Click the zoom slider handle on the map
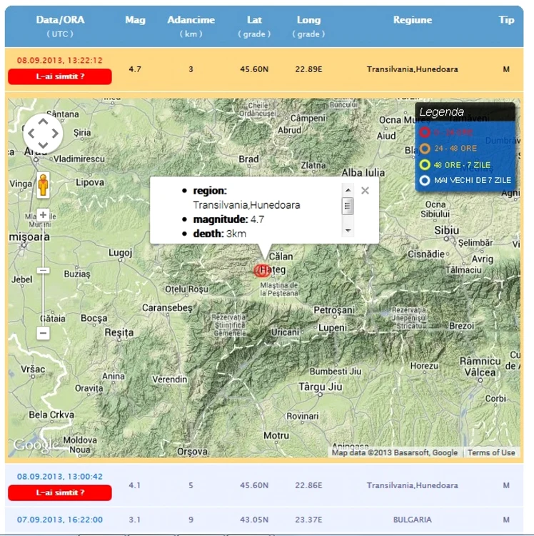The height and width of the screenshot is (536, 534). [43, 270]
